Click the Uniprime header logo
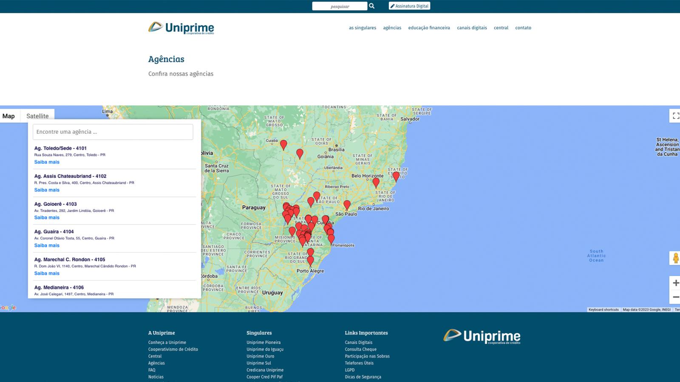Image resolution: width=680 pixels, height=382 pixels. pyautogui.click(x=181, y=28)
